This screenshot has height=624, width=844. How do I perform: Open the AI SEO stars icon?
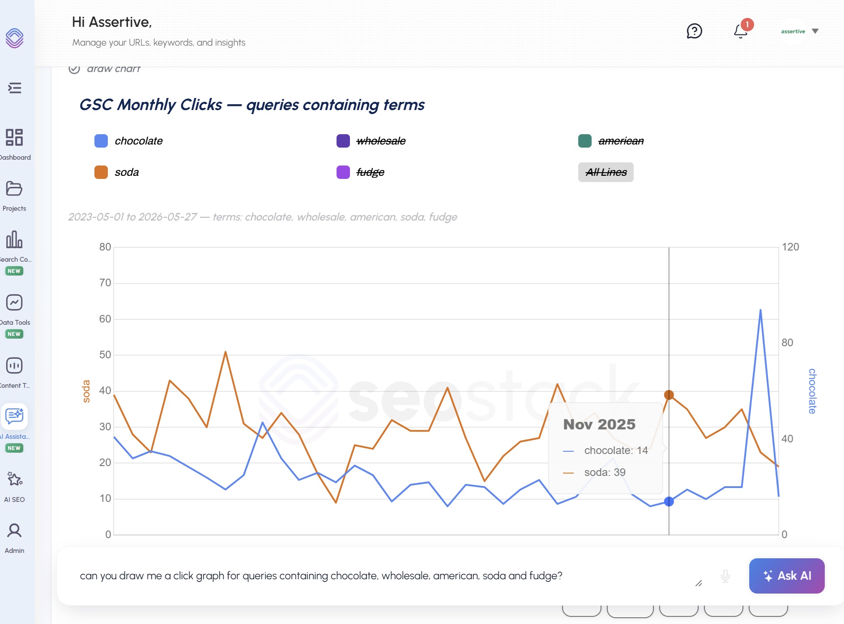tap(14, 479)
